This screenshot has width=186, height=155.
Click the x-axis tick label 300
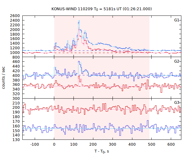point(113,144)
